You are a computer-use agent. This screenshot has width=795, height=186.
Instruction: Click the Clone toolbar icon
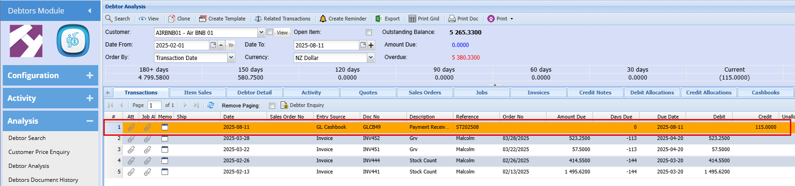click(x=172, y=19)
